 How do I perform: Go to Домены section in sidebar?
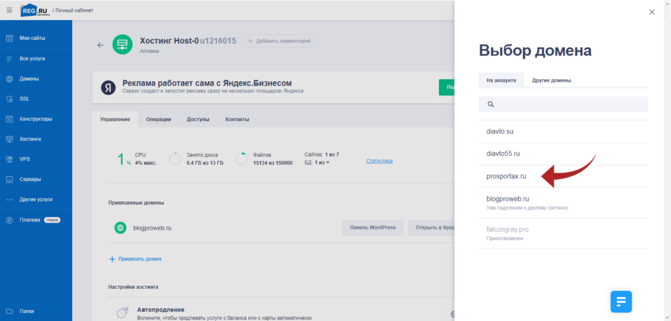coord(29,79)
